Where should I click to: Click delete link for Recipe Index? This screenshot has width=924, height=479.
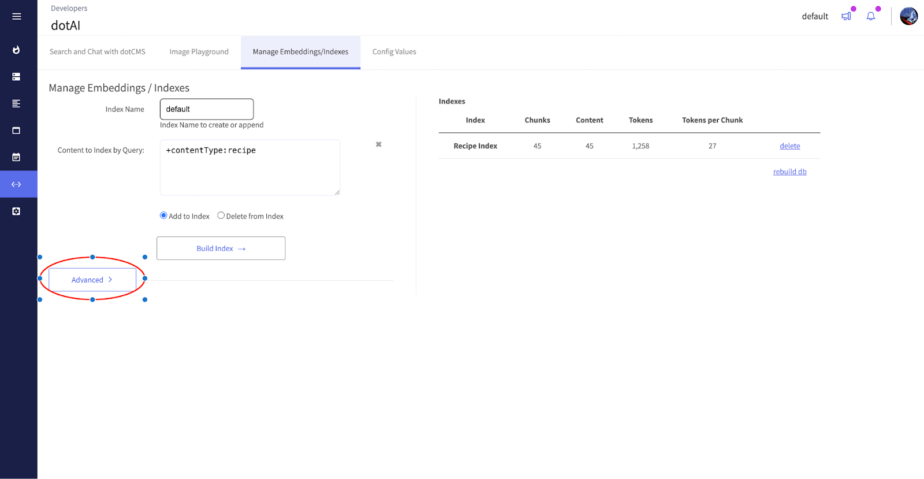pyautogui.click(x=789, y=146)
